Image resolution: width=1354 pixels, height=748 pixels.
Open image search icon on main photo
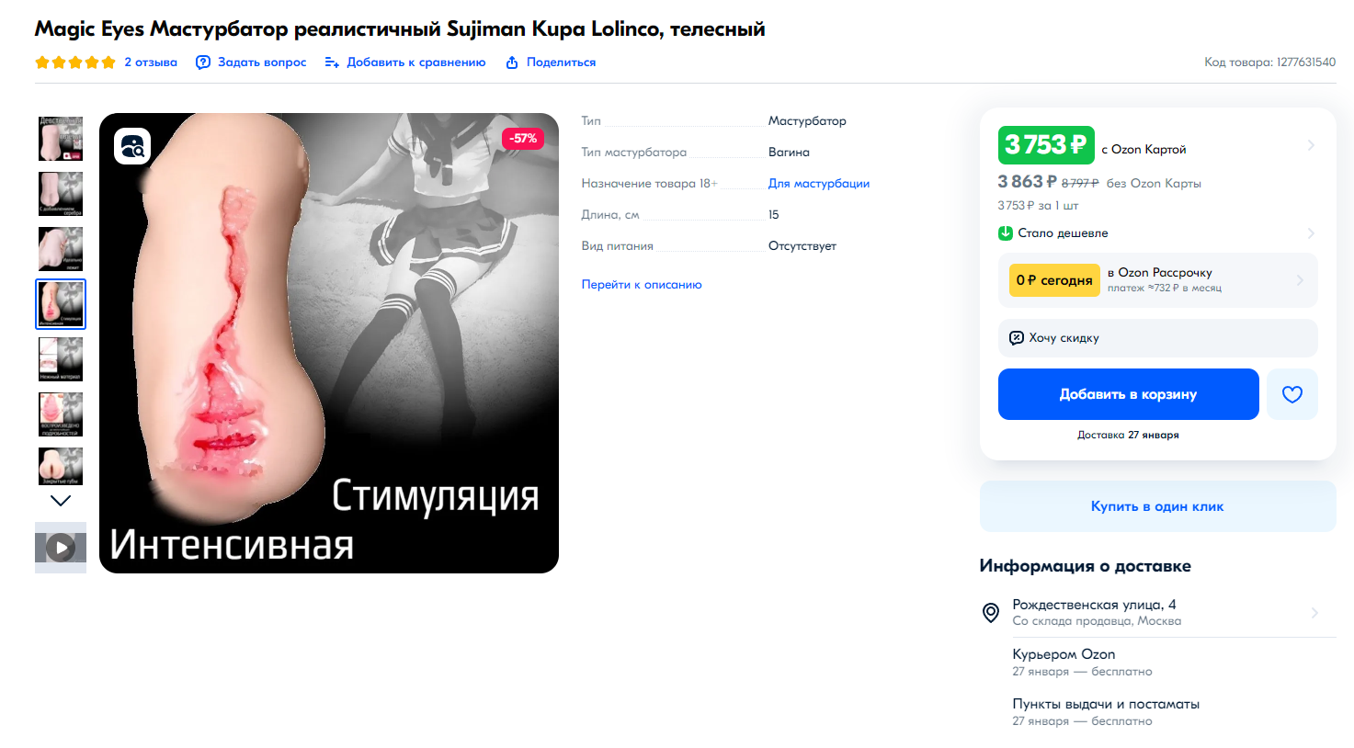pyautogui.click(x=132, y=146)
